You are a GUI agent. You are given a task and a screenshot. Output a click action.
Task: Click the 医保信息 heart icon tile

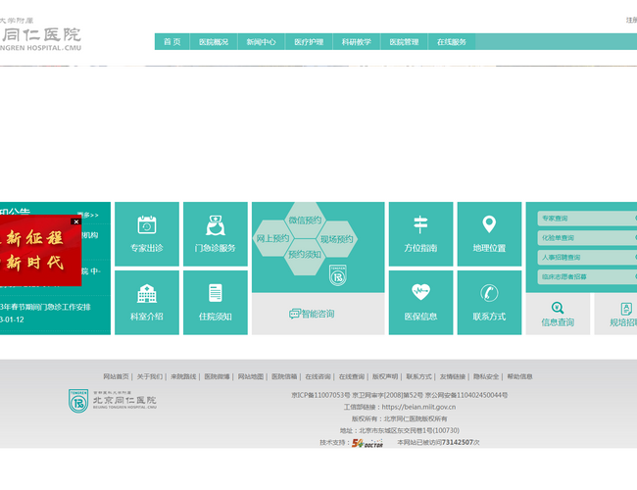420,302
